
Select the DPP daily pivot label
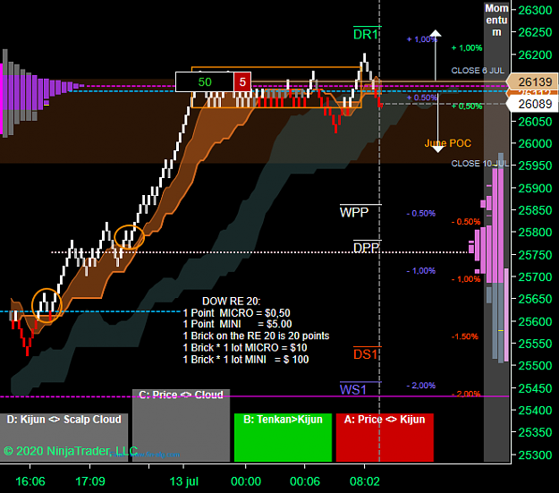[366, 248]
